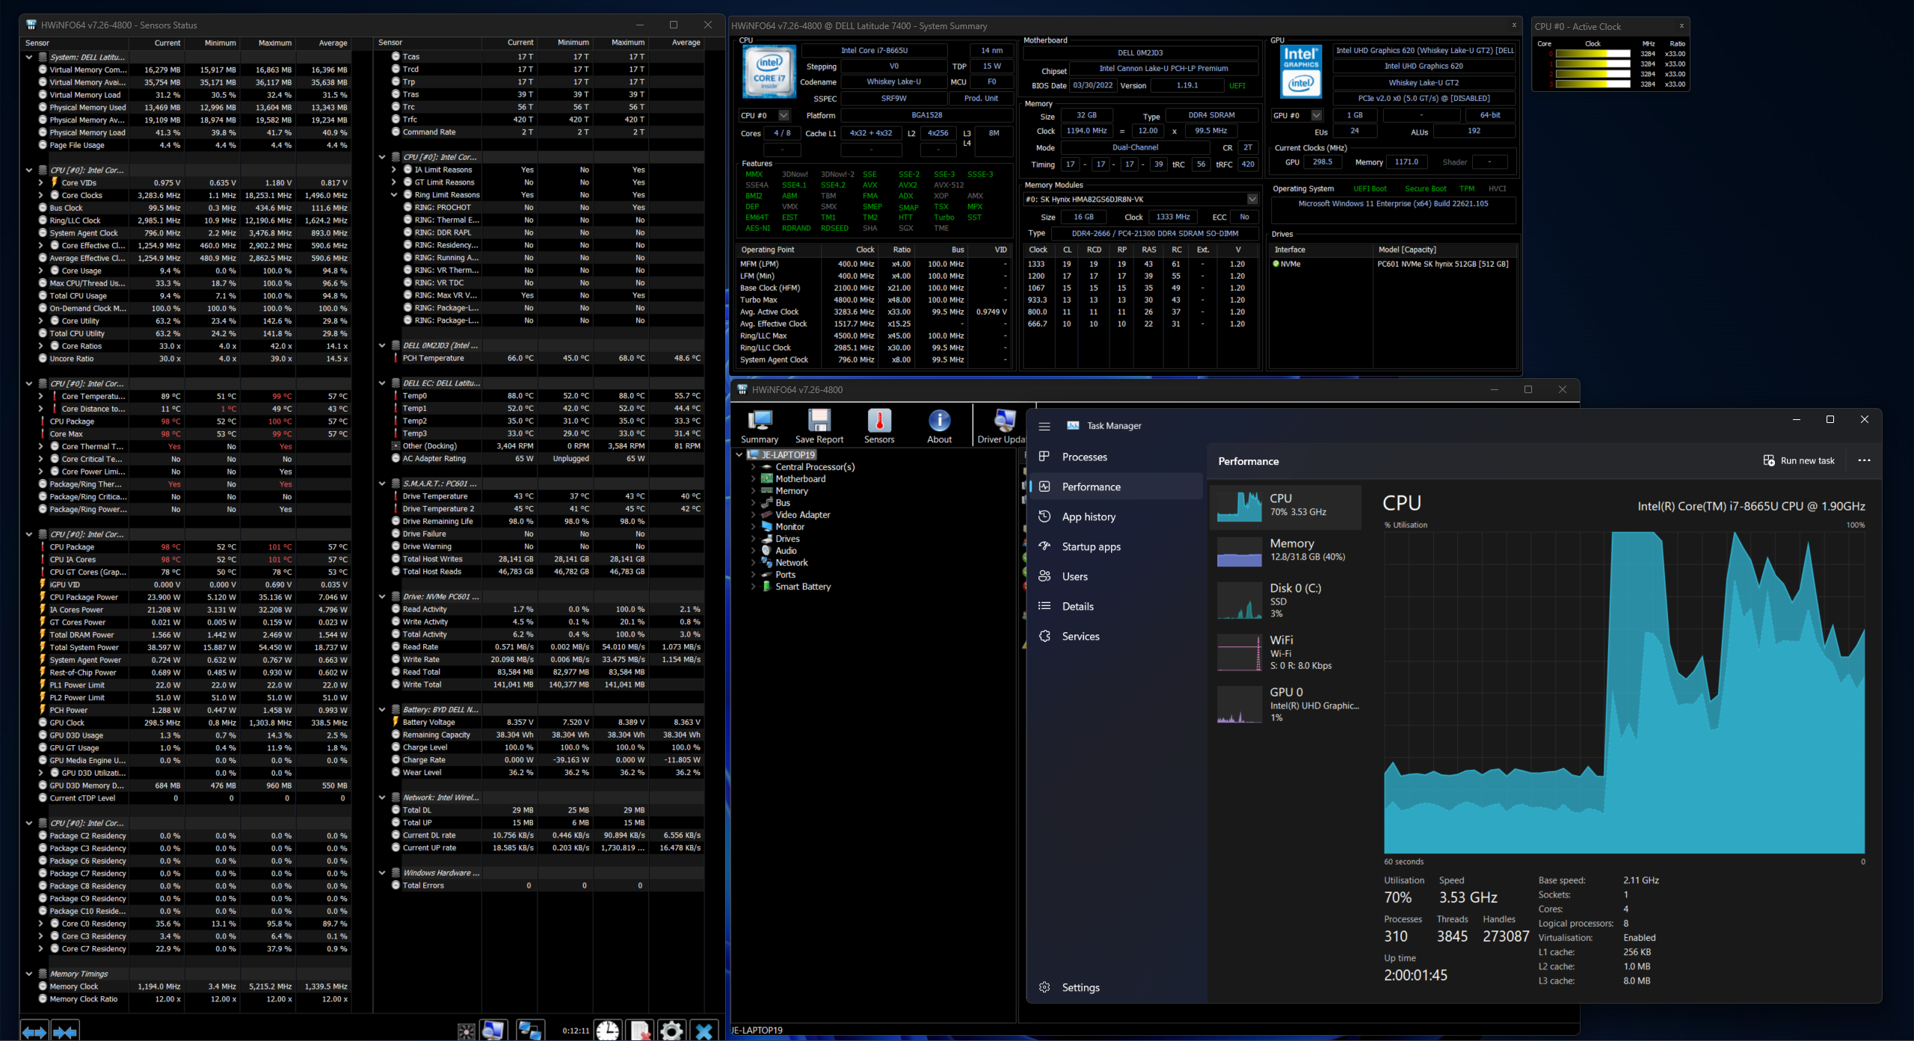Image resolution: width=1914 pixels, height=1041 pixels.
Task: Open the CPU #0 selector dropdown in System Summary
Action: pos(784,116)
